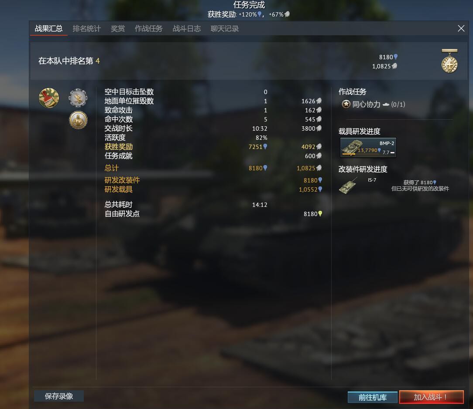This screenshot has width=473, height=409.
Task: Click the silver eagle award medal
Action: click(x=78, y=98)
